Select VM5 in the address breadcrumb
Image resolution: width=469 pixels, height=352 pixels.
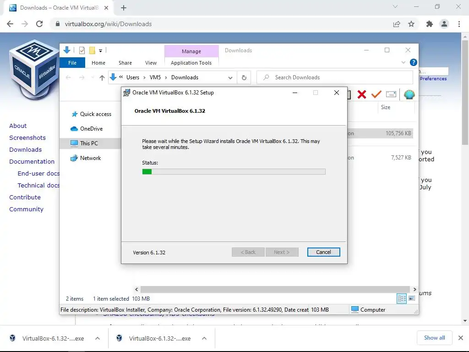(x=155, y=77)
